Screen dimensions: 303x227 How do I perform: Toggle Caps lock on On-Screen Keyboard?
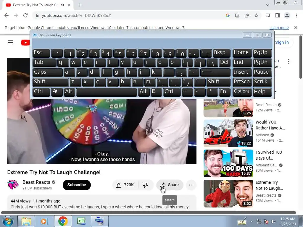[x=48, y=72]
